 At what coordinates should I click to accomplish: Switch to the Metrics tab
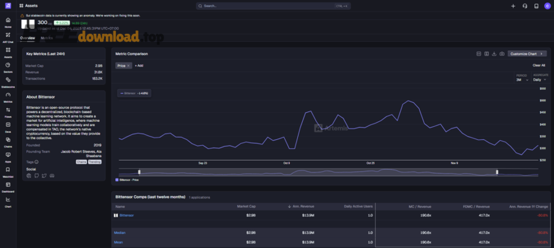click(x=47, y=38)
